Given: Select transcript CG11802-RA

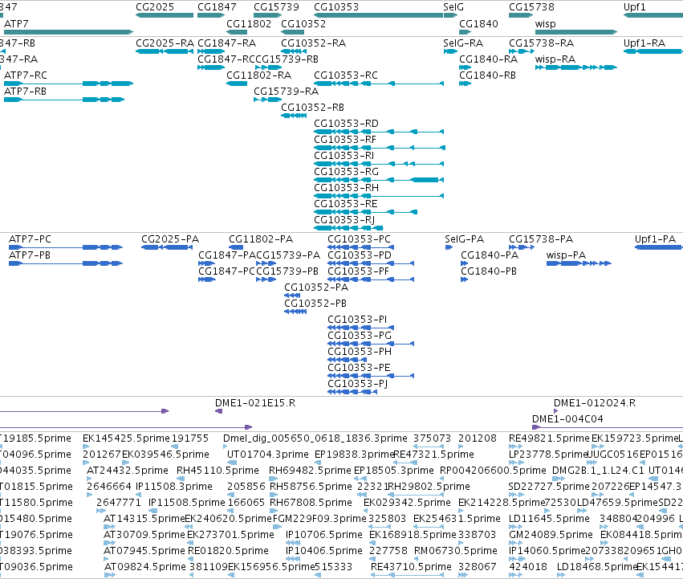Looking at the screenshot, I should pyautogui.click(x=237, y=84).
